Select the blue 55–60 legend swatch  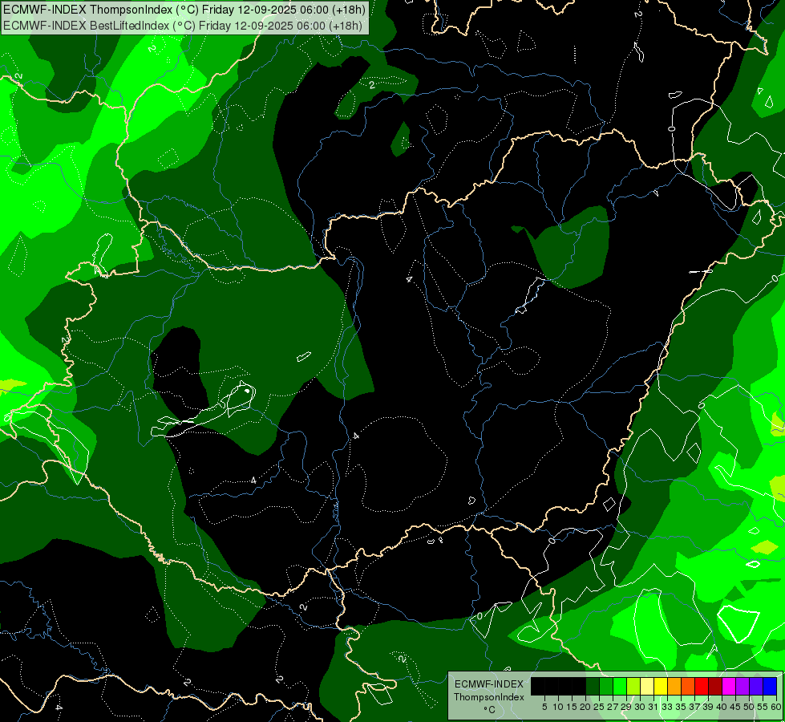pos(770,686)
